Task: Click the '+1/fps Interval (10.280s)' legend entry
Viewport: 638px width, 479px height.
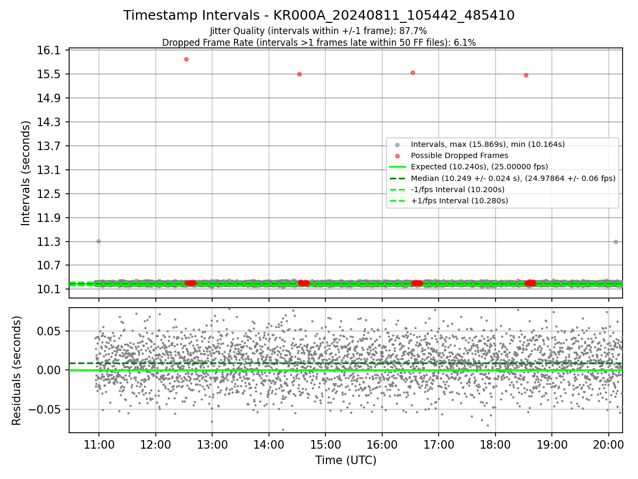Action: point(459,201)
